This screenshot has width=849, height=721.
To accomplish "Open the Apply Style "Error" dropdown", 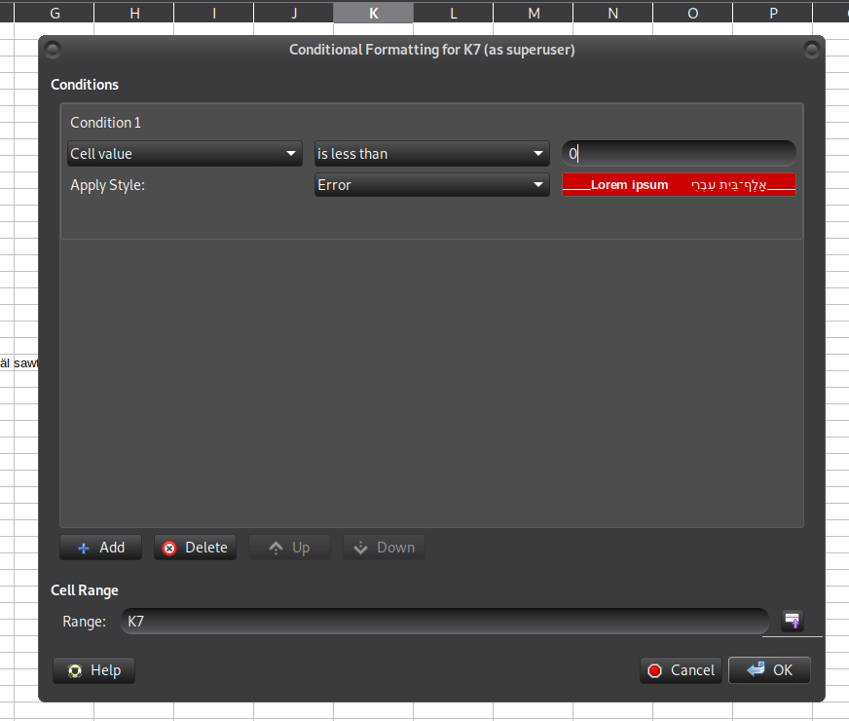I will tap(431, 185).
